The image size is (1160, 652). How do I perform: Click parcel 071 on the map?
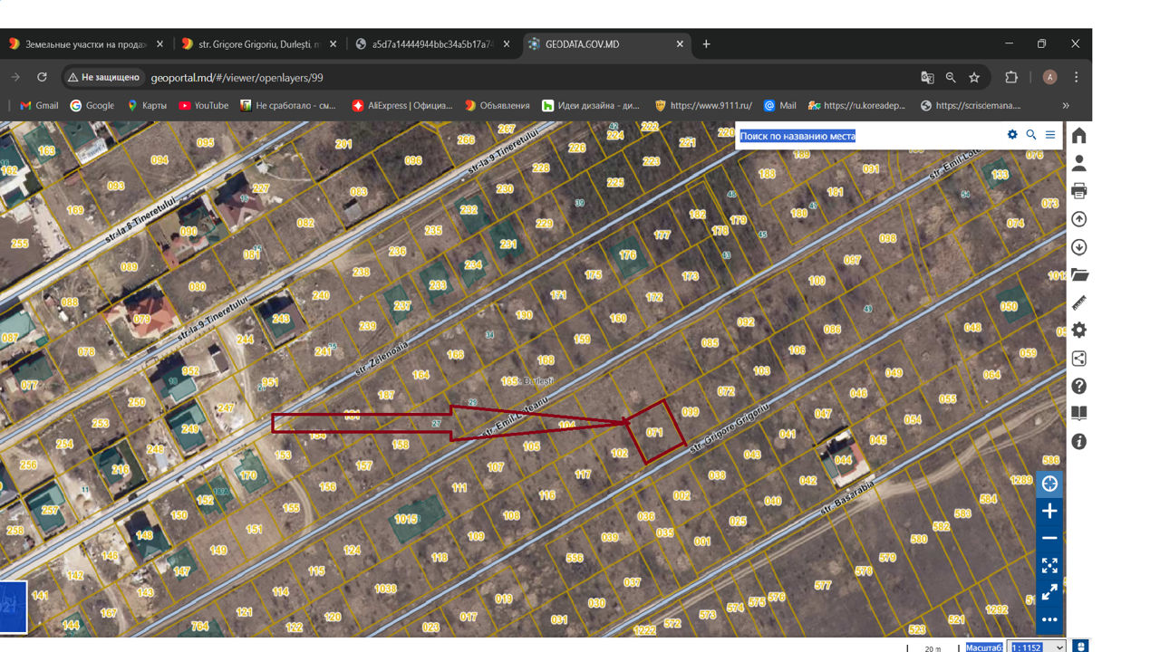coord(654,432)
